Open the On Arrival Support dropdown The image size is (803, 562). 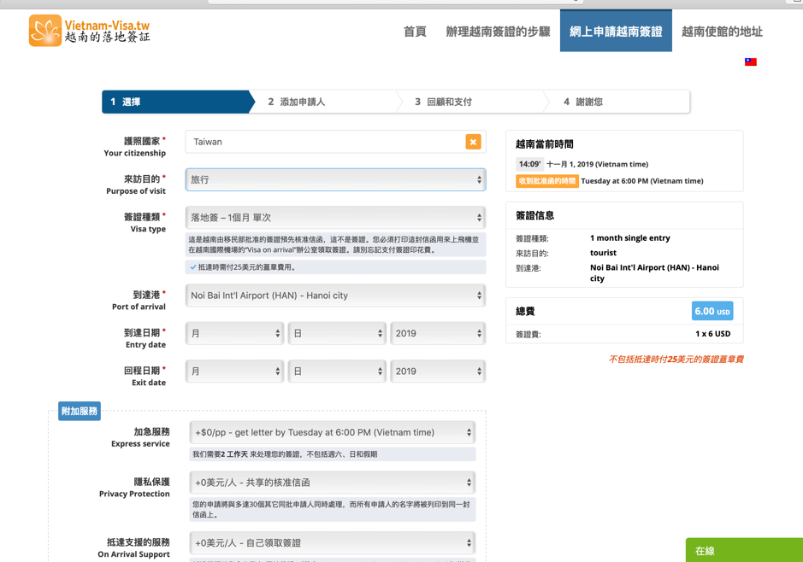(333, 543)
